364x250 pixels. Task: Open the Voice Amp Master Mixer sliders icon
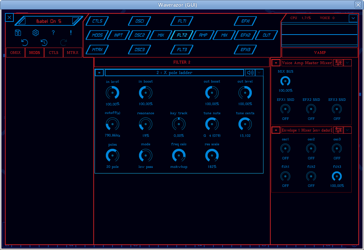[338, 63]
